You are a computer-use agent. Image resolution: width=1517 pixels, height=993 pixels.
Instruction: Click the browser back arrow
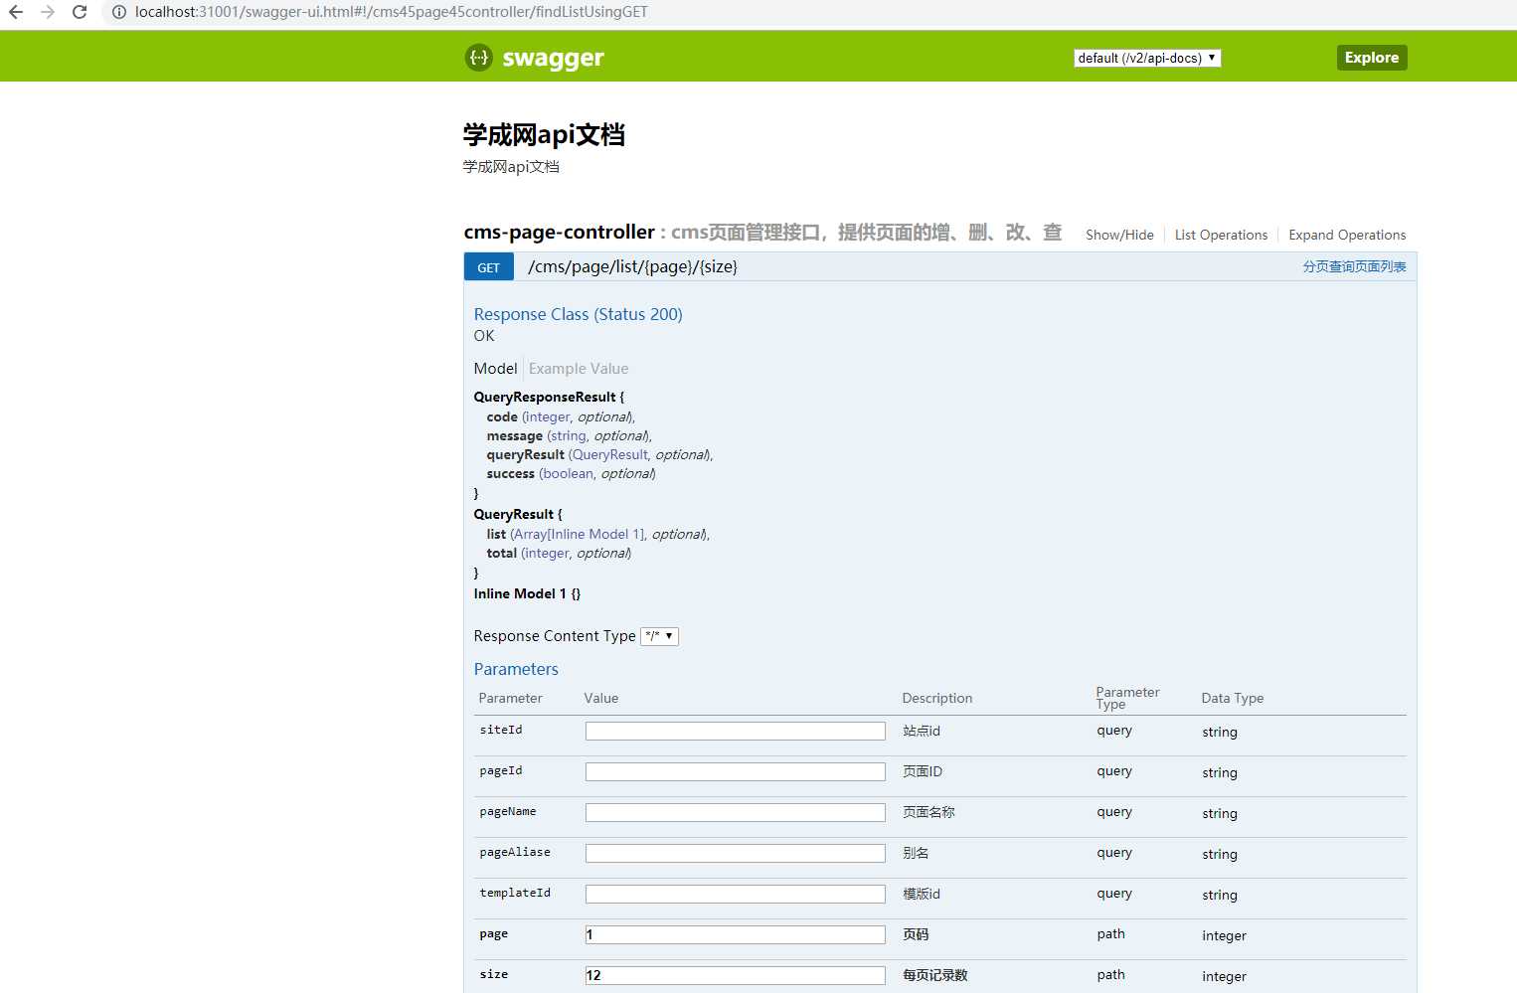click(16, 12)
